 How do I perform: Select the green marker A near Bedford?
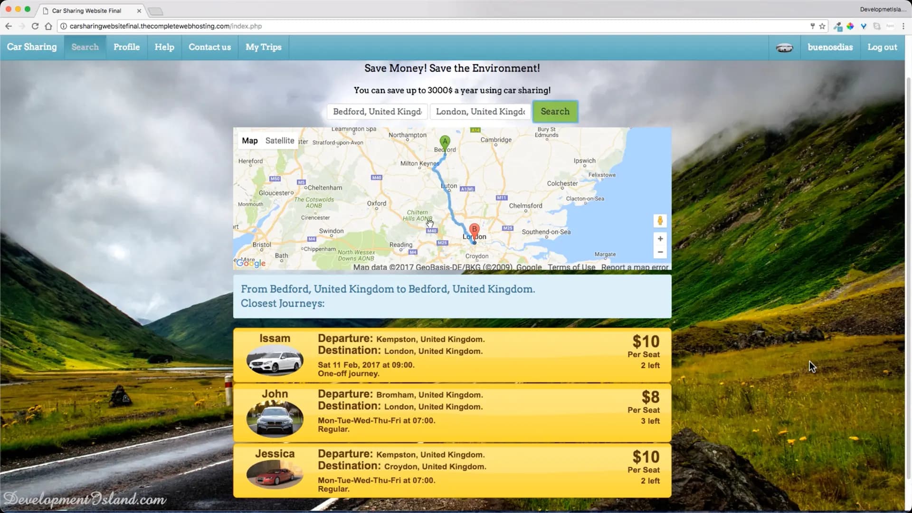(x=445, y=141)
